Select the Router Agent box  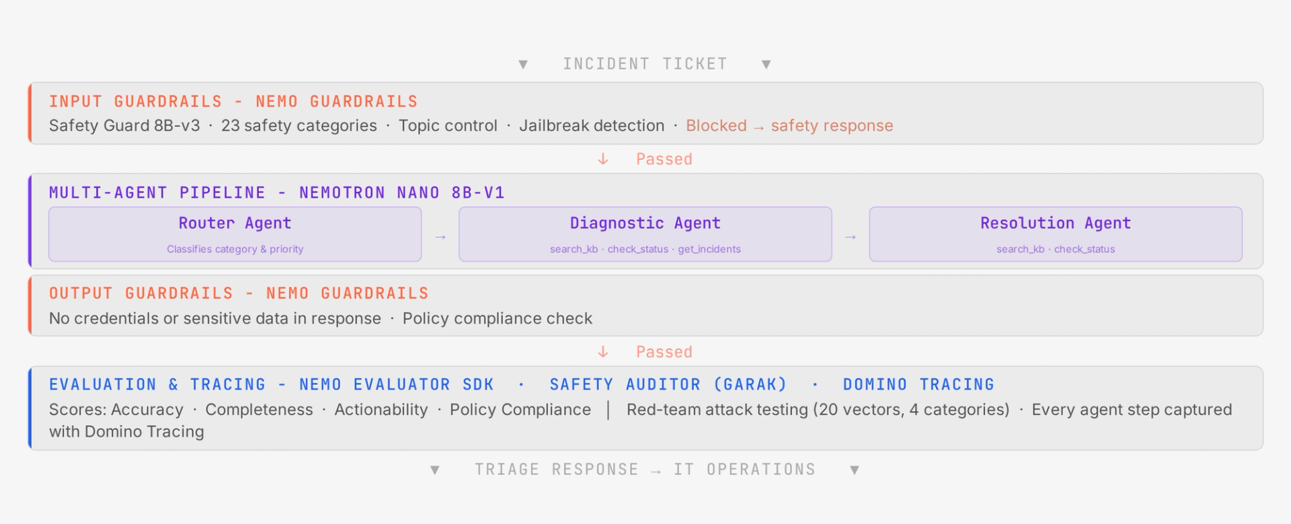(x=235, y=234)
